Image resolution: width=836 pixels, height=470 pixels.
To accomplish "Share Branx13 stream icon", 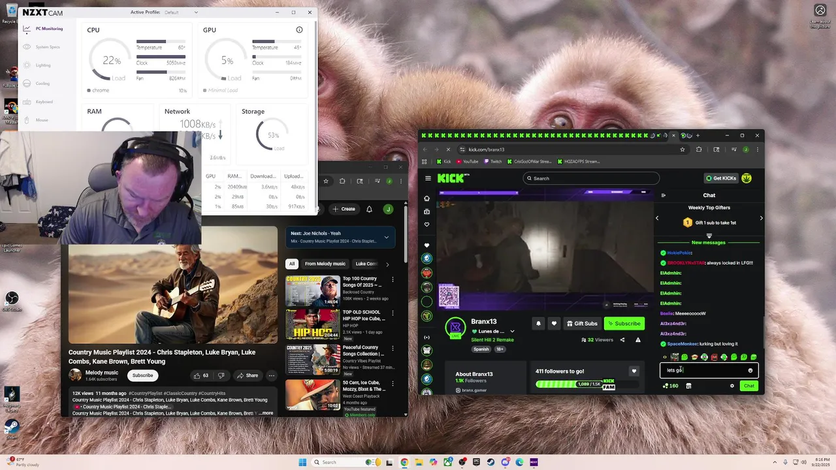I will pos(622,339).
